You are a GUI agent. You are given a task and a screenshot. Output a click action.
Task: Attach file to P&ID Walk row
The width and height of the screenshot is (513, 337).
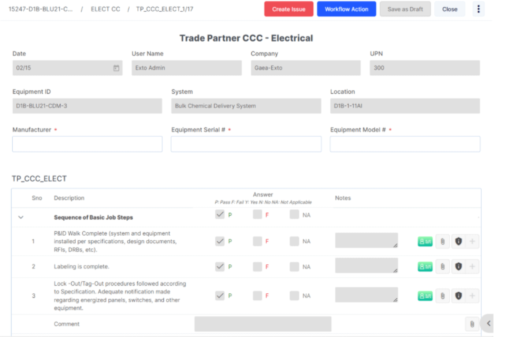pyautogui.click(x=442, y=241)
